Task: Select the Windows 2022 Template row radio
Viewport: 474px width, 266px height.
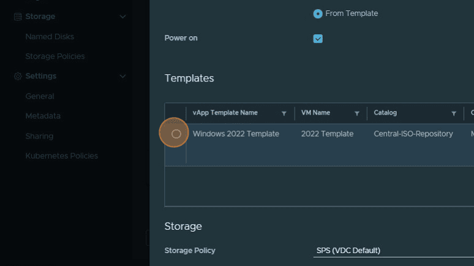Action: tap(176, 134)
